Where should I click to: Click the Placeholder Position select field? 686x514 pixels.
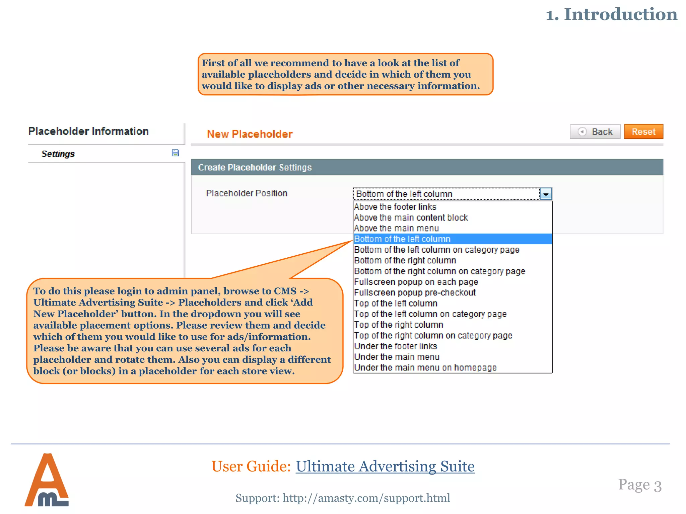453,194
